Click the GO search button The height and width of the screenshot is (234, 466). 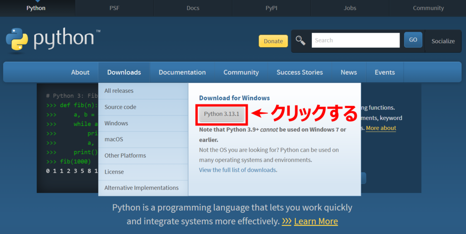pos(413,40)
